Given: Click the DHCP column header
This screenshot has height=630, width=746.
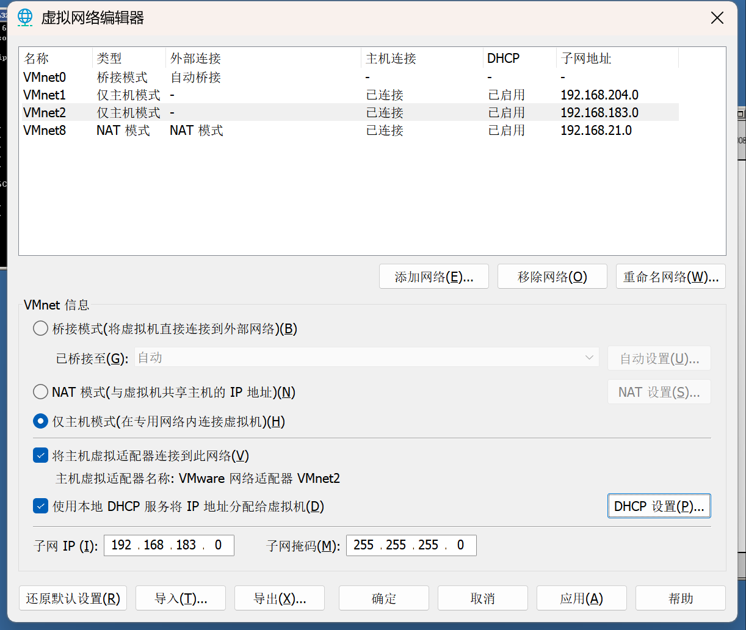Looking at the screenshot, I should point(520,59).
